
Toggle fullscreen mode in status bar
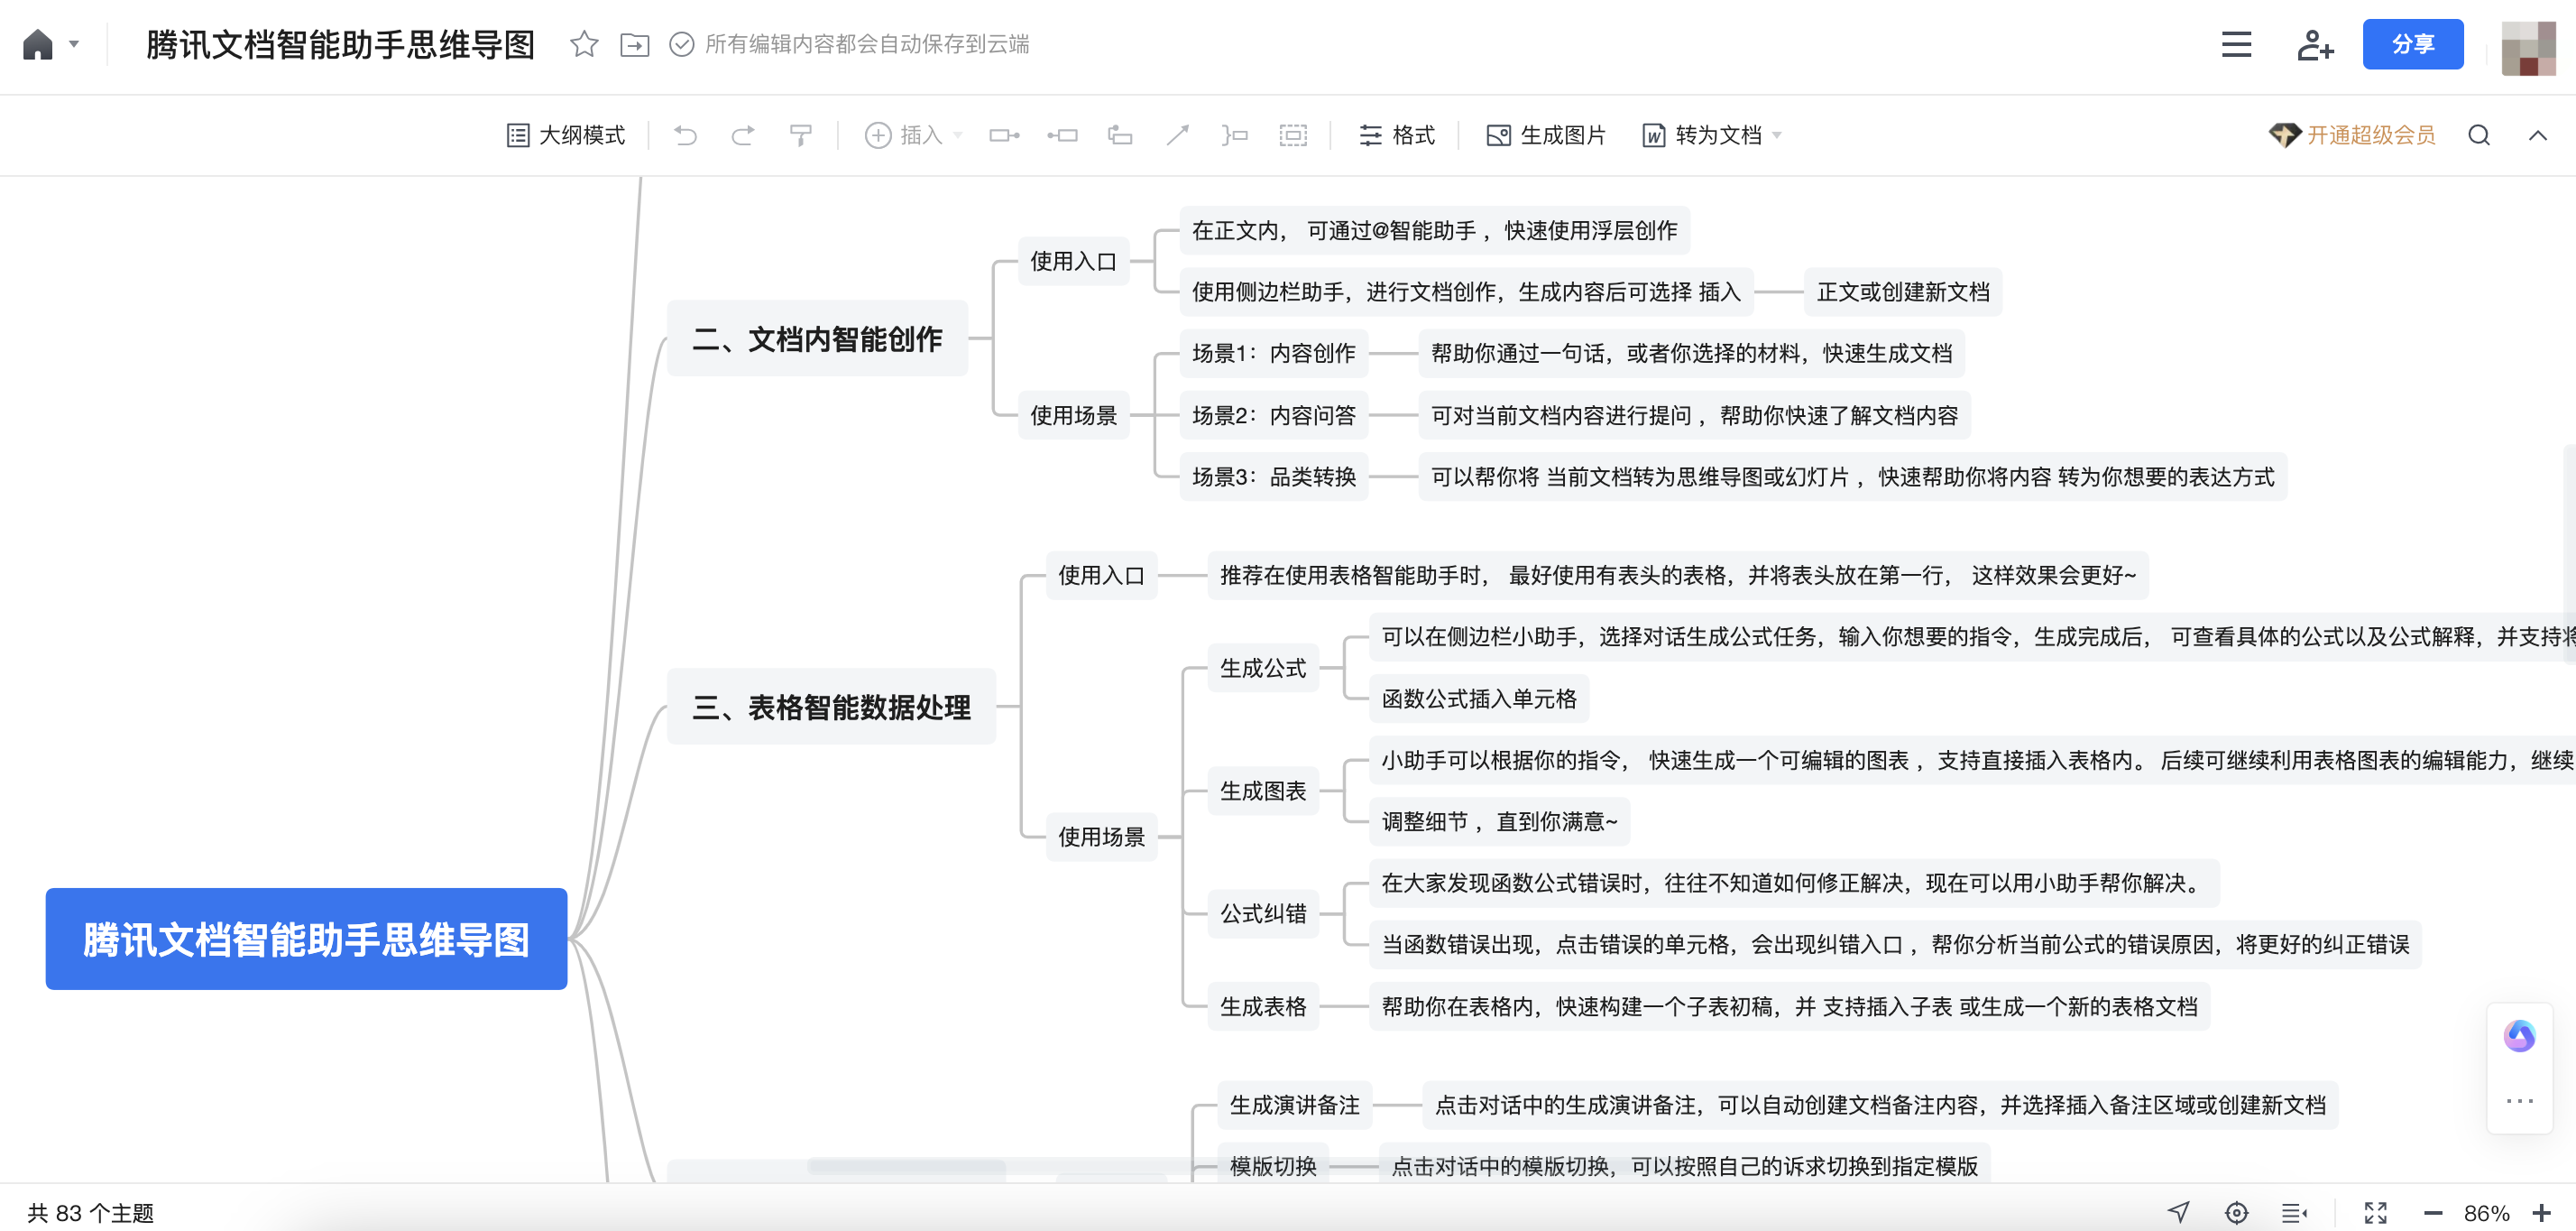pyautogui.click(x=2375, y=1213)
